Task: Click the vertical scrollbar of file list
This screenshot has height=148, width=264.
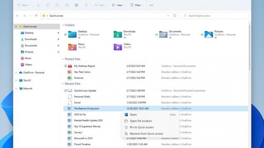Action: [249, 48]
